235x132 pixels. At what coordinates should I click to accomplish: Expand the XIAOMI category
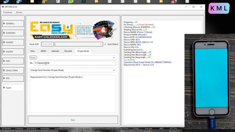point(13,52)
